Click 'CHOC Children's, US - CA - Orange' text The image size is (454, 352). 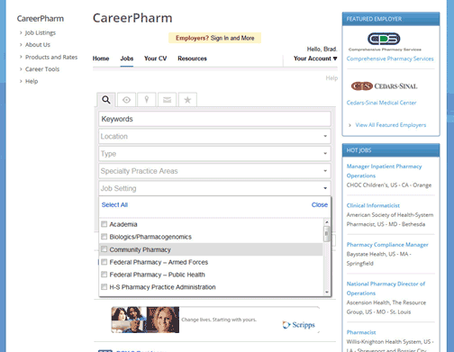[x=389, y=185]
